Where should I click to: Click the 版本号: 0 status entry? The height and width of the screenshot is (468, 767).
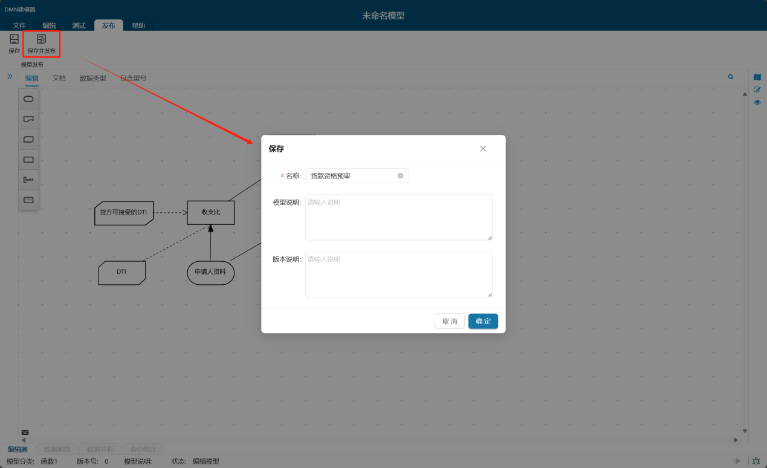click(x=92, y=461)
